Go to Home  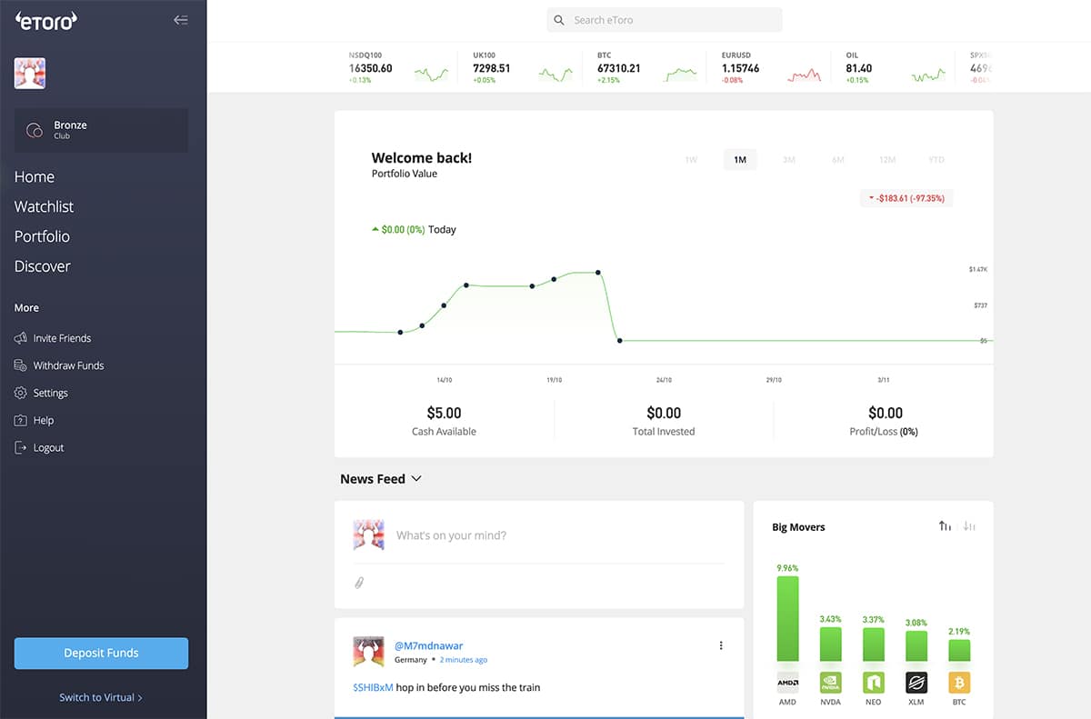pos(35,177)
